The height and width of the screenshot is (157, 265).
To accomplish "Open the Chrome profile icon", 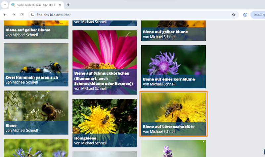I will (x=245, y=15).
